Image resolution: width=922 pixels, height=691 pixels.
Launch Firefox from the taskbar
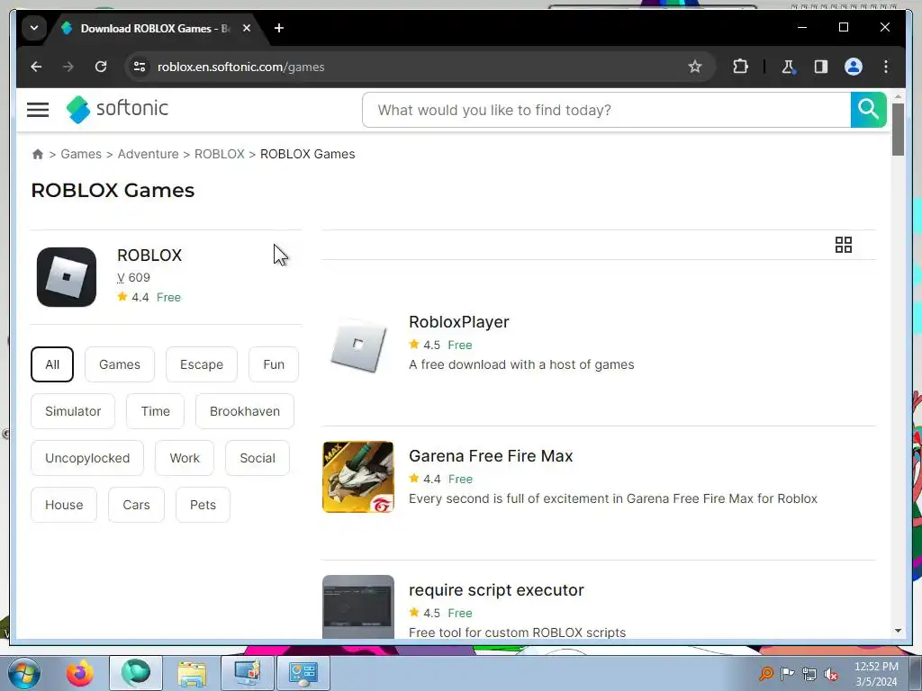[x=80, y=673]
